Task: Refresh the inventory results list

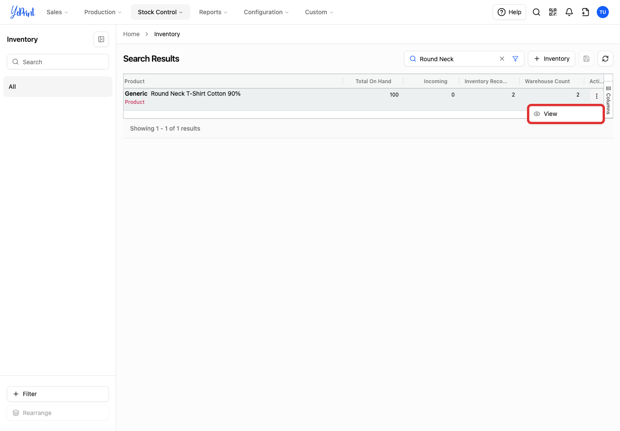Action: (x=605, y=59)
